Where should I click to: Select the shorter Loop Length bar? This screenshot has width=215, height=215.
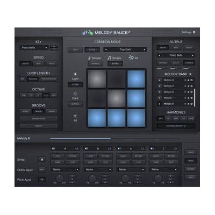point(33,79)
